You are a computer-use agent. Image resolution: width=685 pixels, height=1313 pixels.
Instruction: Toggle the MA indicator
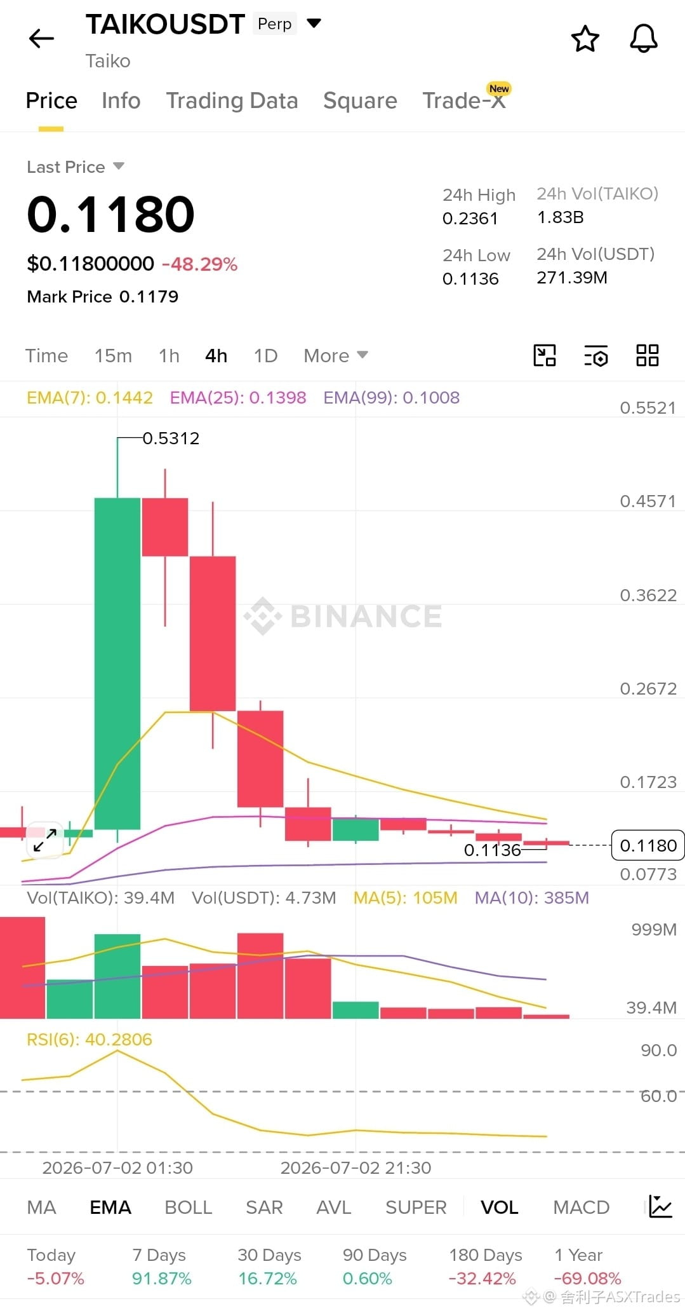point(42,1207)
